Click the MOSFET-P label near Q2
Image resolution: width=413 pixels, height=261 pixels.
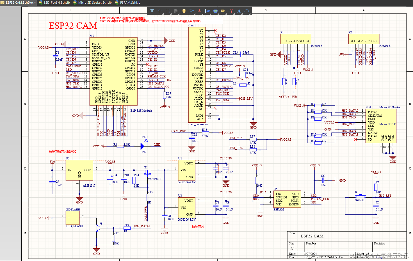point(155,179)
